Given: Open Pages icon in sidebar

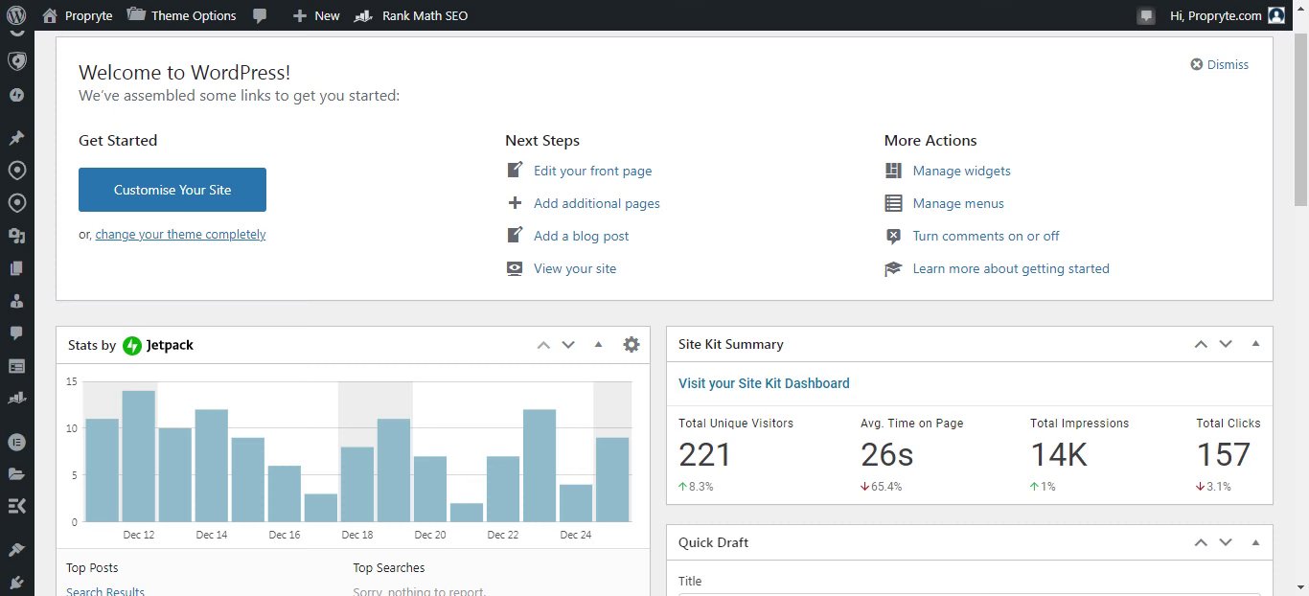Looking at the screenshot, I should tap(16, 268).
